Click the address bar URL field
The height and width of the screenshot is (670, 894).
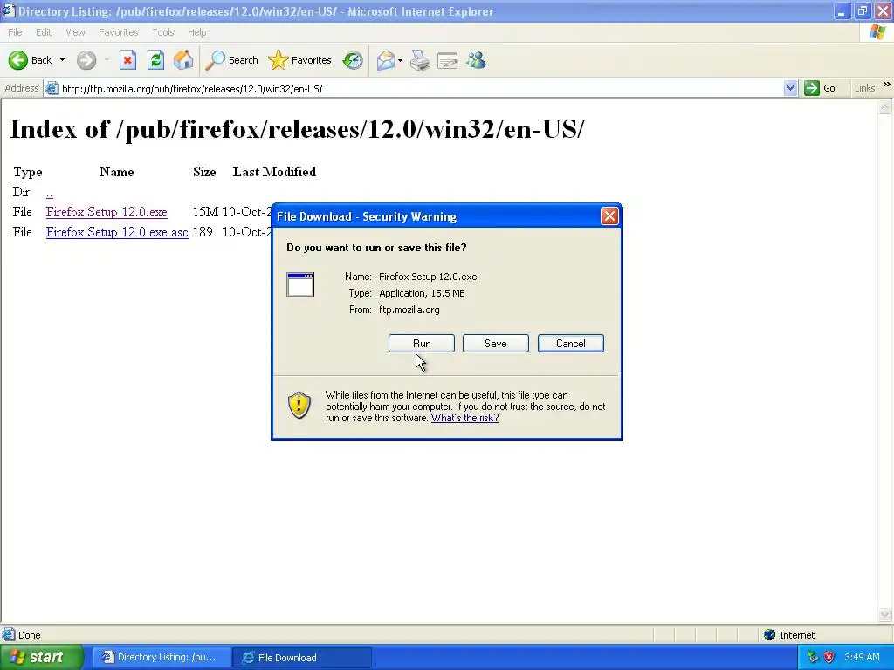[x=420, y=89]
